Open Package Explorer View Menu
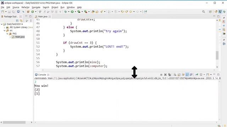This screenshot has width=227, height=127. (31, 21)
